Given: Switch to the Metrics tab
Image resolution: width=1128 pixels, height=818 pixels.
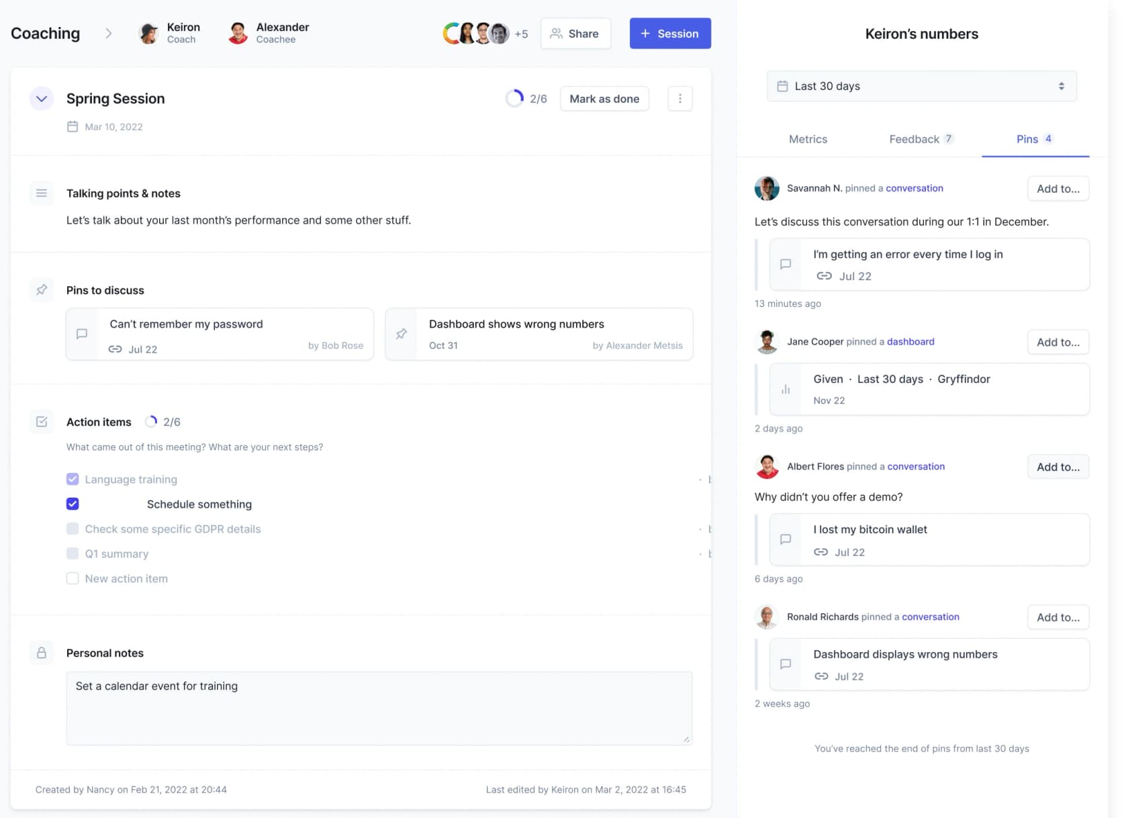Looking at the screenshot, I should pyautogui.click(x=808, y=139).
